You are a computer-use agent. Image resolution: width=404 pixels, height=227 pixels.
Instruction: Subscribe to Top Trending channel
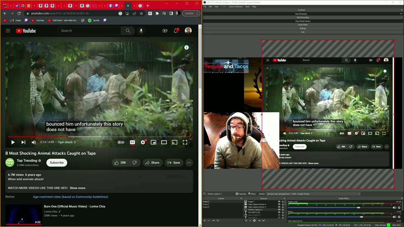[57, 163]
